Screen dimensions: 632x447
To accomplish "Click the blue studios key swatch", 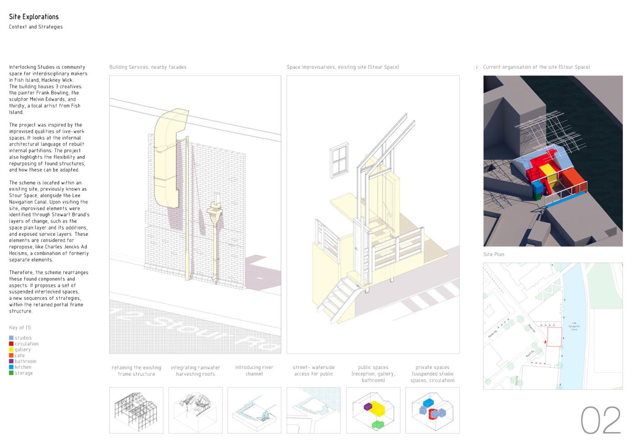I will (x=11, y=338).
